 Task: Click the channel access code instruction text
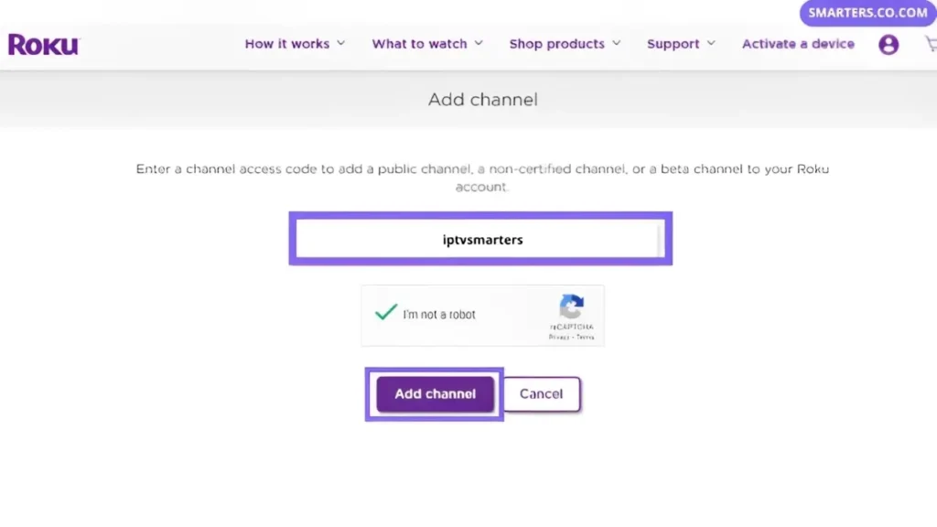pos(482,177)
